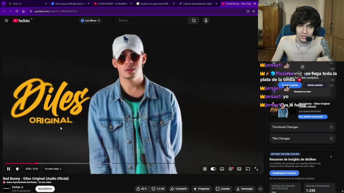The image size is (344, 193).
Task: Go back in browser history
Action: coord(4,11)
